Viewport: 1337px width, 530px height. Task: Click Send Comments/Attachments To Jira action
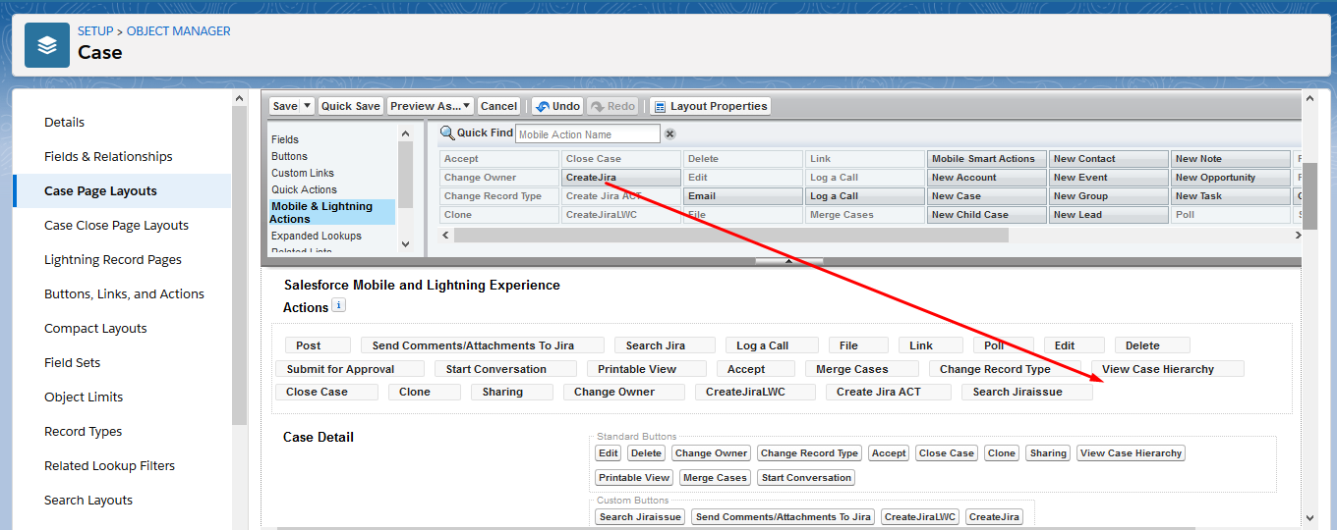[482, 345]
